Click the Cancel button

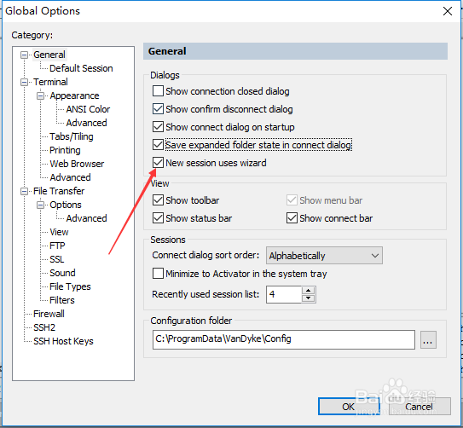[419, 407]
